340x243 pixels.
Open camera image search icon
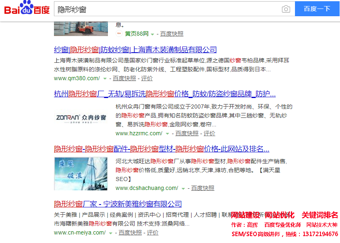[x=286, y=9]
